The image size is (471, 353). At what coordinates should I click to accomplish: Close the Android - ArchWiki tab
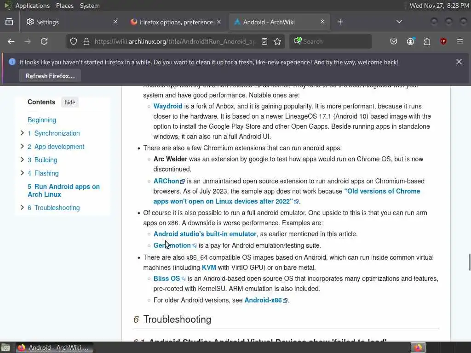point(322,22)
